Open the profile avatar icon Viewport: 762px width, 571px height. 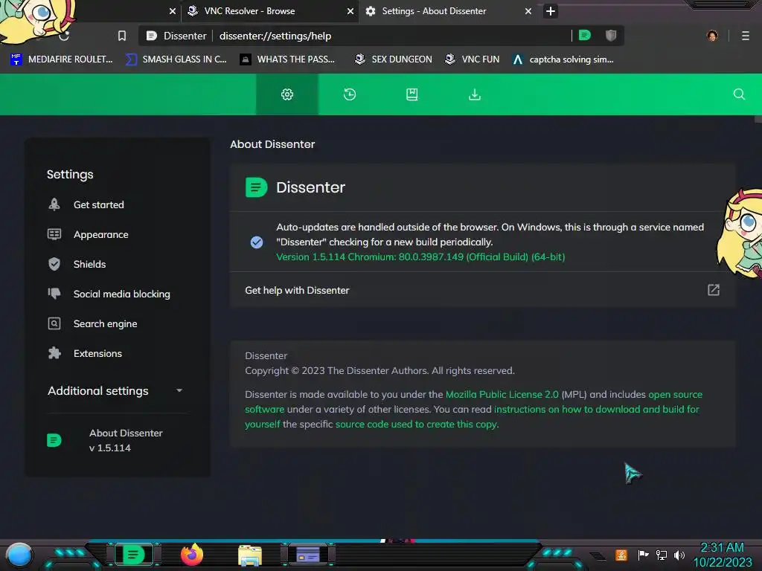pyautogui.click(x=712, y=36)
